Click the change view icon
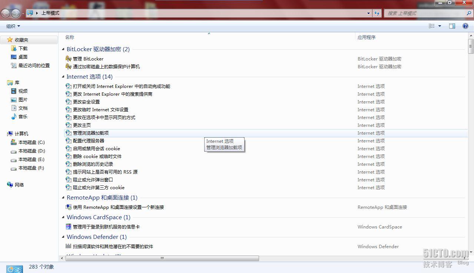Image resolution: width=474 pixels, height=273 pixels. (x=432, y=26)
